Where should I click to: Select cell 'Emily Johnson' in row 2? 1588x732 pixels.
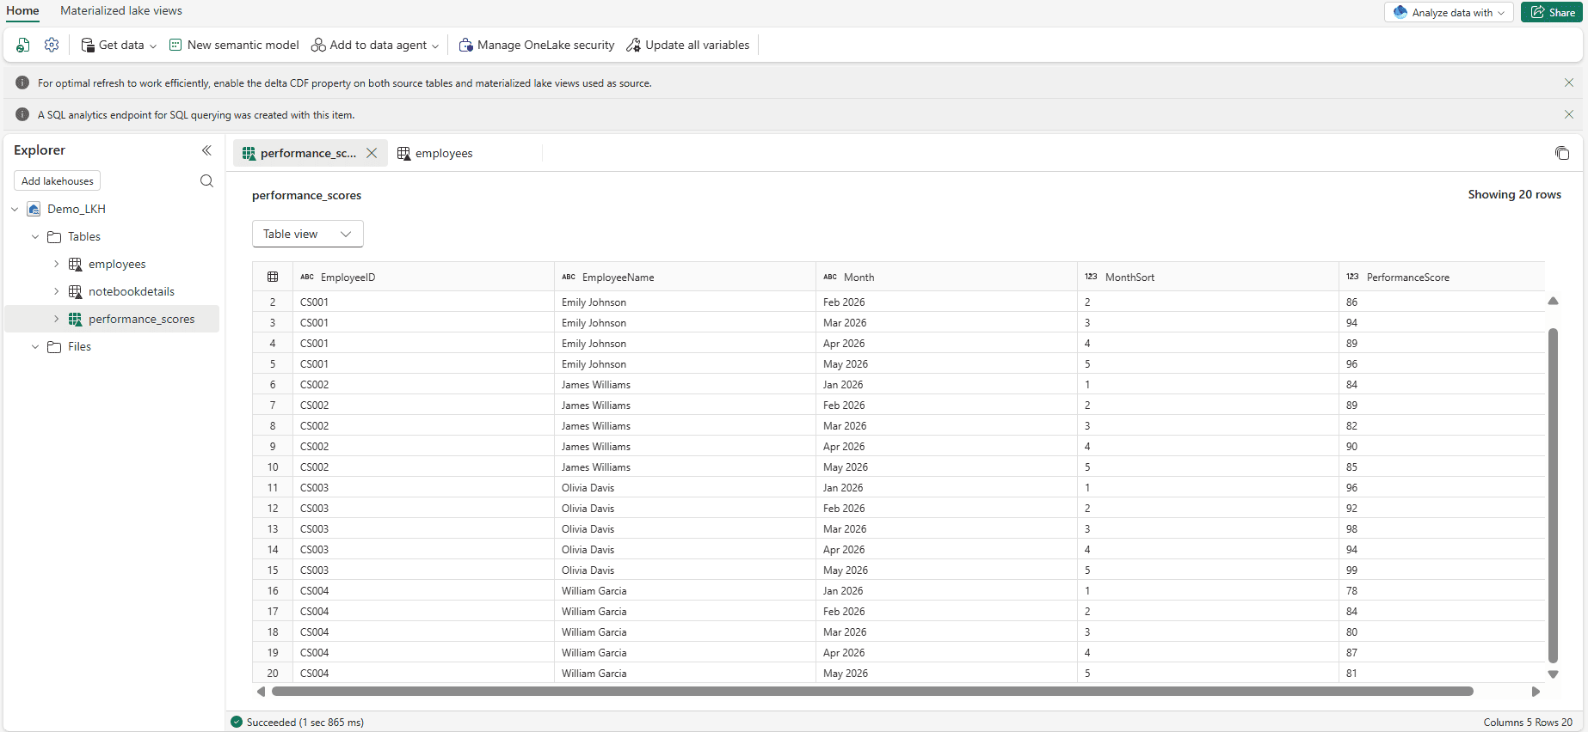coord(685,302)
